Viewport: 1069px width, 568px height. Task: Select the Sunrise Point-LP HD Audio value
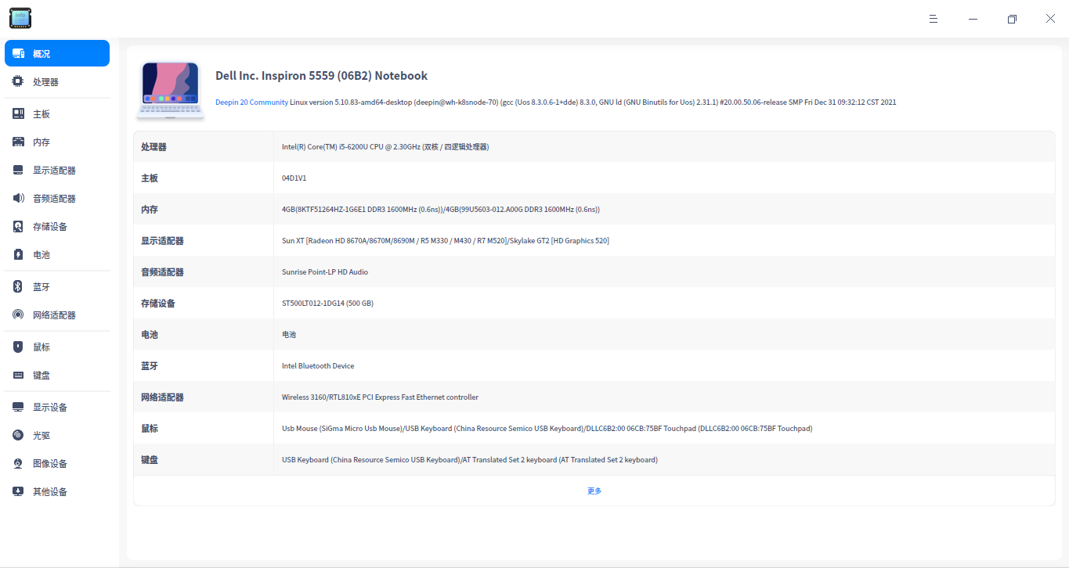(x=325, y=272)
